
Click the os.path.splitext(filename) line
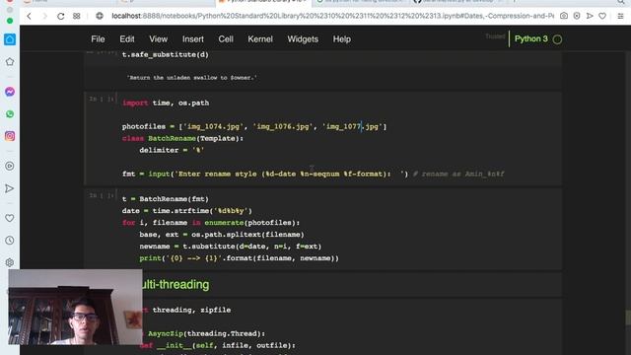[x=222, y=235]
